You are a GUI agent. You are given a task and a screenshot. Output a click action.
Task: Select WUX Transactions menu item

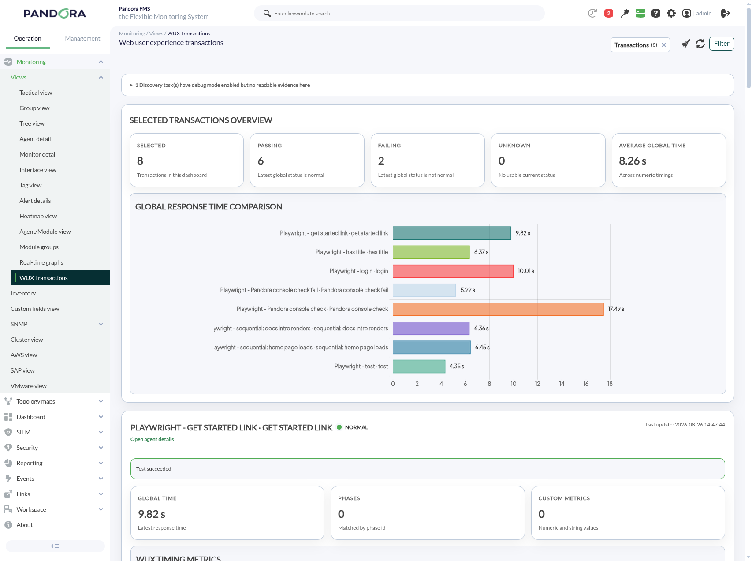tap(61, 278)
